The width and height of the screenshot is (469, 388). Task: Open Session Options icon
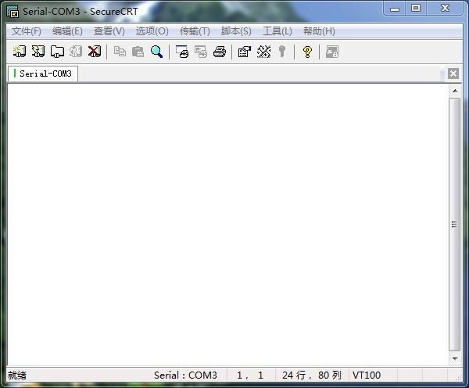(245, 52)
